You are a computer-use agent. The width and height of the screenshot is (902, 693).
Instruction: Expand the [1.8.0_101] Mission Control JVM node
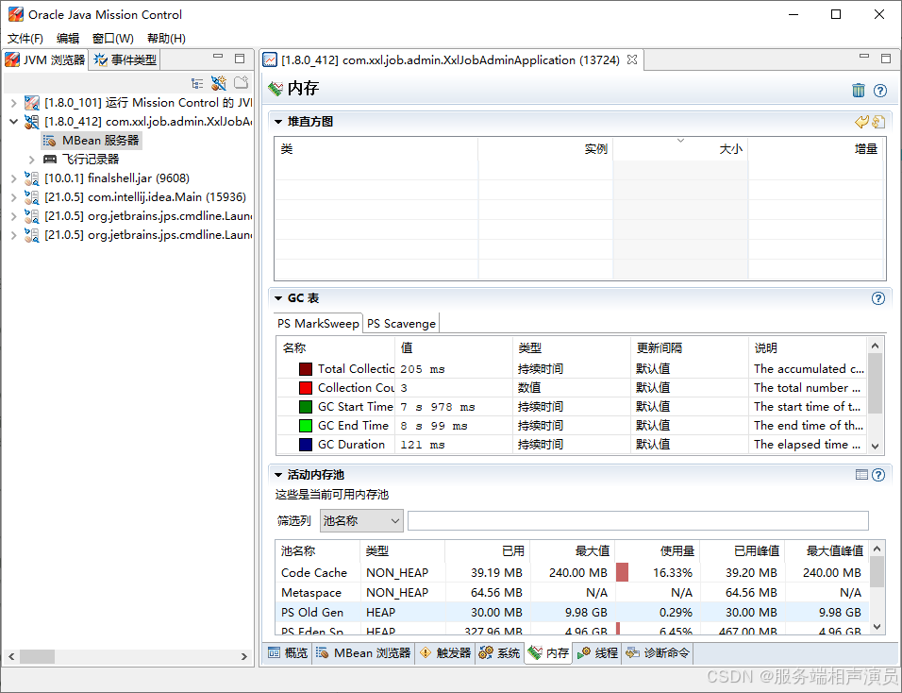tap(13, 103)
